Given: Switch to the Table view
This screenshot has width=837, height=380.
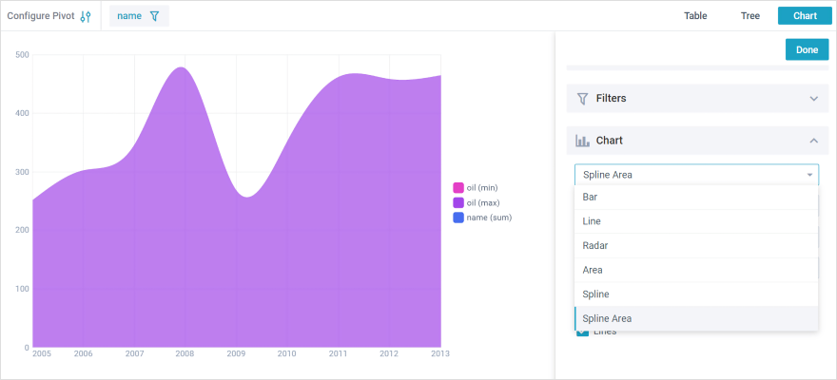Looking at the screenshot, I should pos(695,16).
